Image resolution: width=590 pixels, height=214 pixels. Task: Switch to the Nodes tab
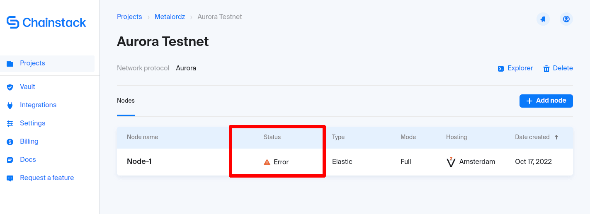[x=126, y=101]
